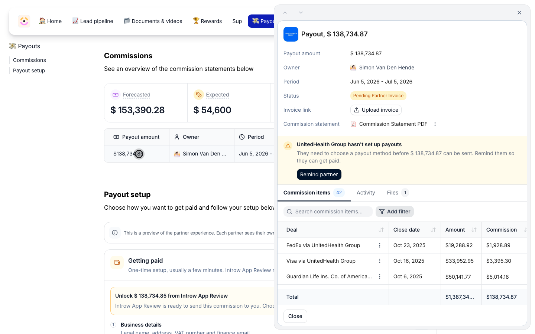Click the info icon in preview notice
Screen dimensions: 535x334
(115, 233)
